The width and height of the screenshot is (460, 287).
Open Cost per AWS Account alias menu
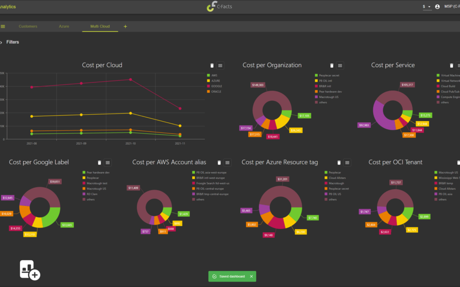[227, 162]
